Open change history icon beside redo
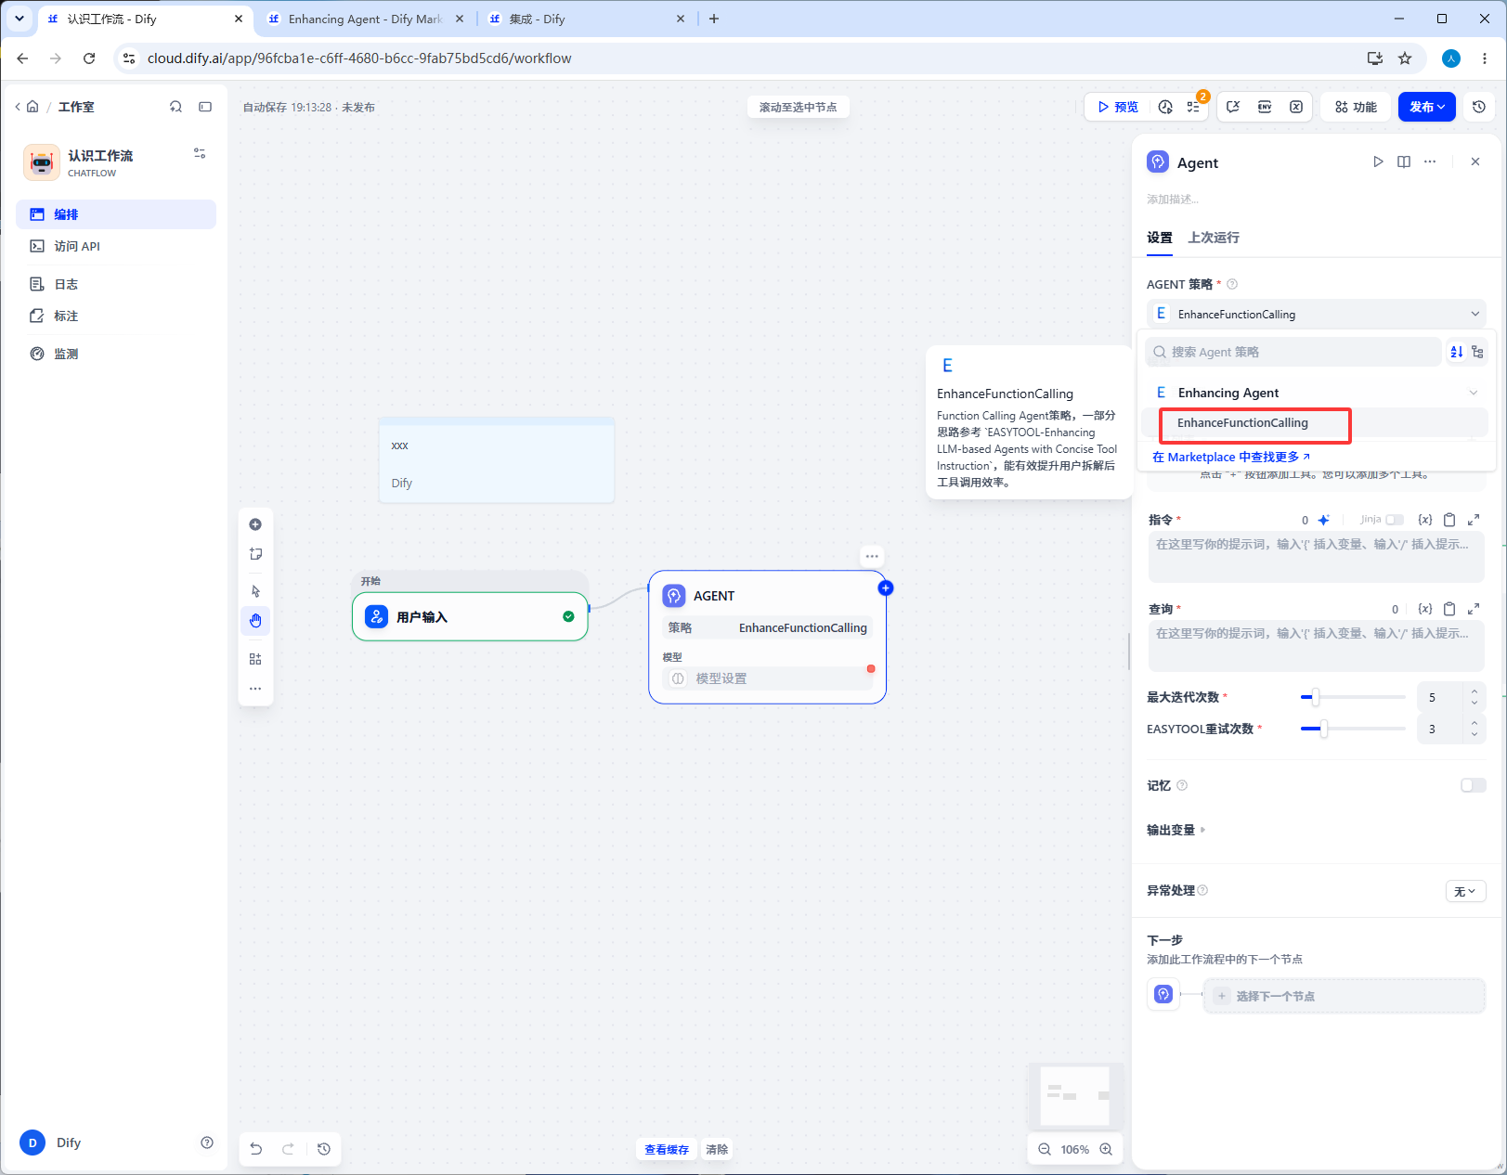The width and height of the screenshot is (1507, 1175). (324, 1149)
